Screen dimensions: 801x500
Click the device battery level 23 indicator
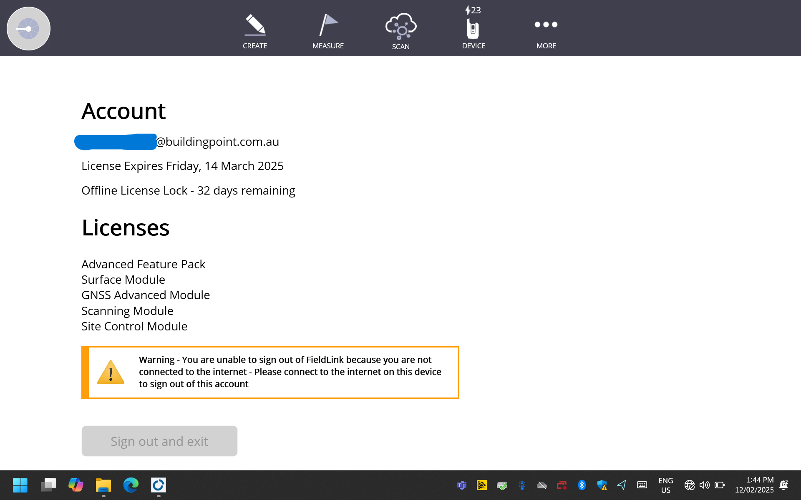(473, 10)
